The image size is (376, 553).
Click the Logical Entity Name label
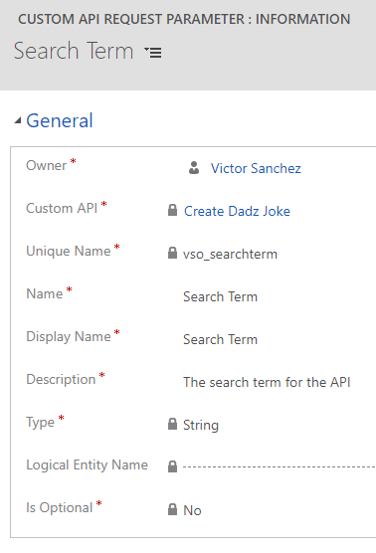tap(87, 464)
